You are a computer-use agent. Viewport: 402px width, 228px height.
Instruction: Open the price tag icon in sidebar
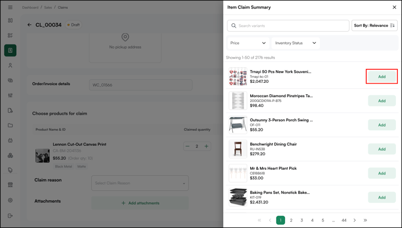point(10,170)
